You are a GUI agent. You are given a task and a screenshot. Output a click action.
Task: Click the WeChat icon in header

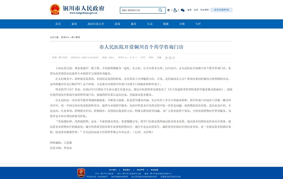pyautogui.click(x=183, y=10)
